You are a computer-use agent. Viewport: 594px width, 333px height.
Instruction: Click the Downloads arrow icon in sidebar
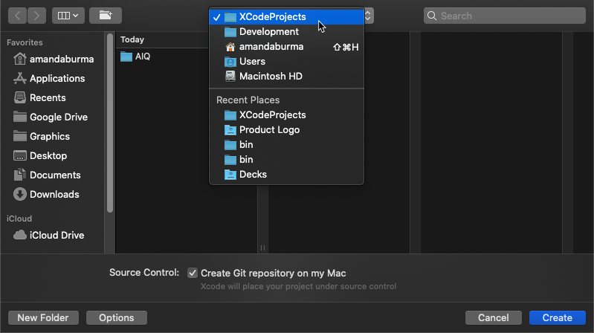tap(19, 194)
